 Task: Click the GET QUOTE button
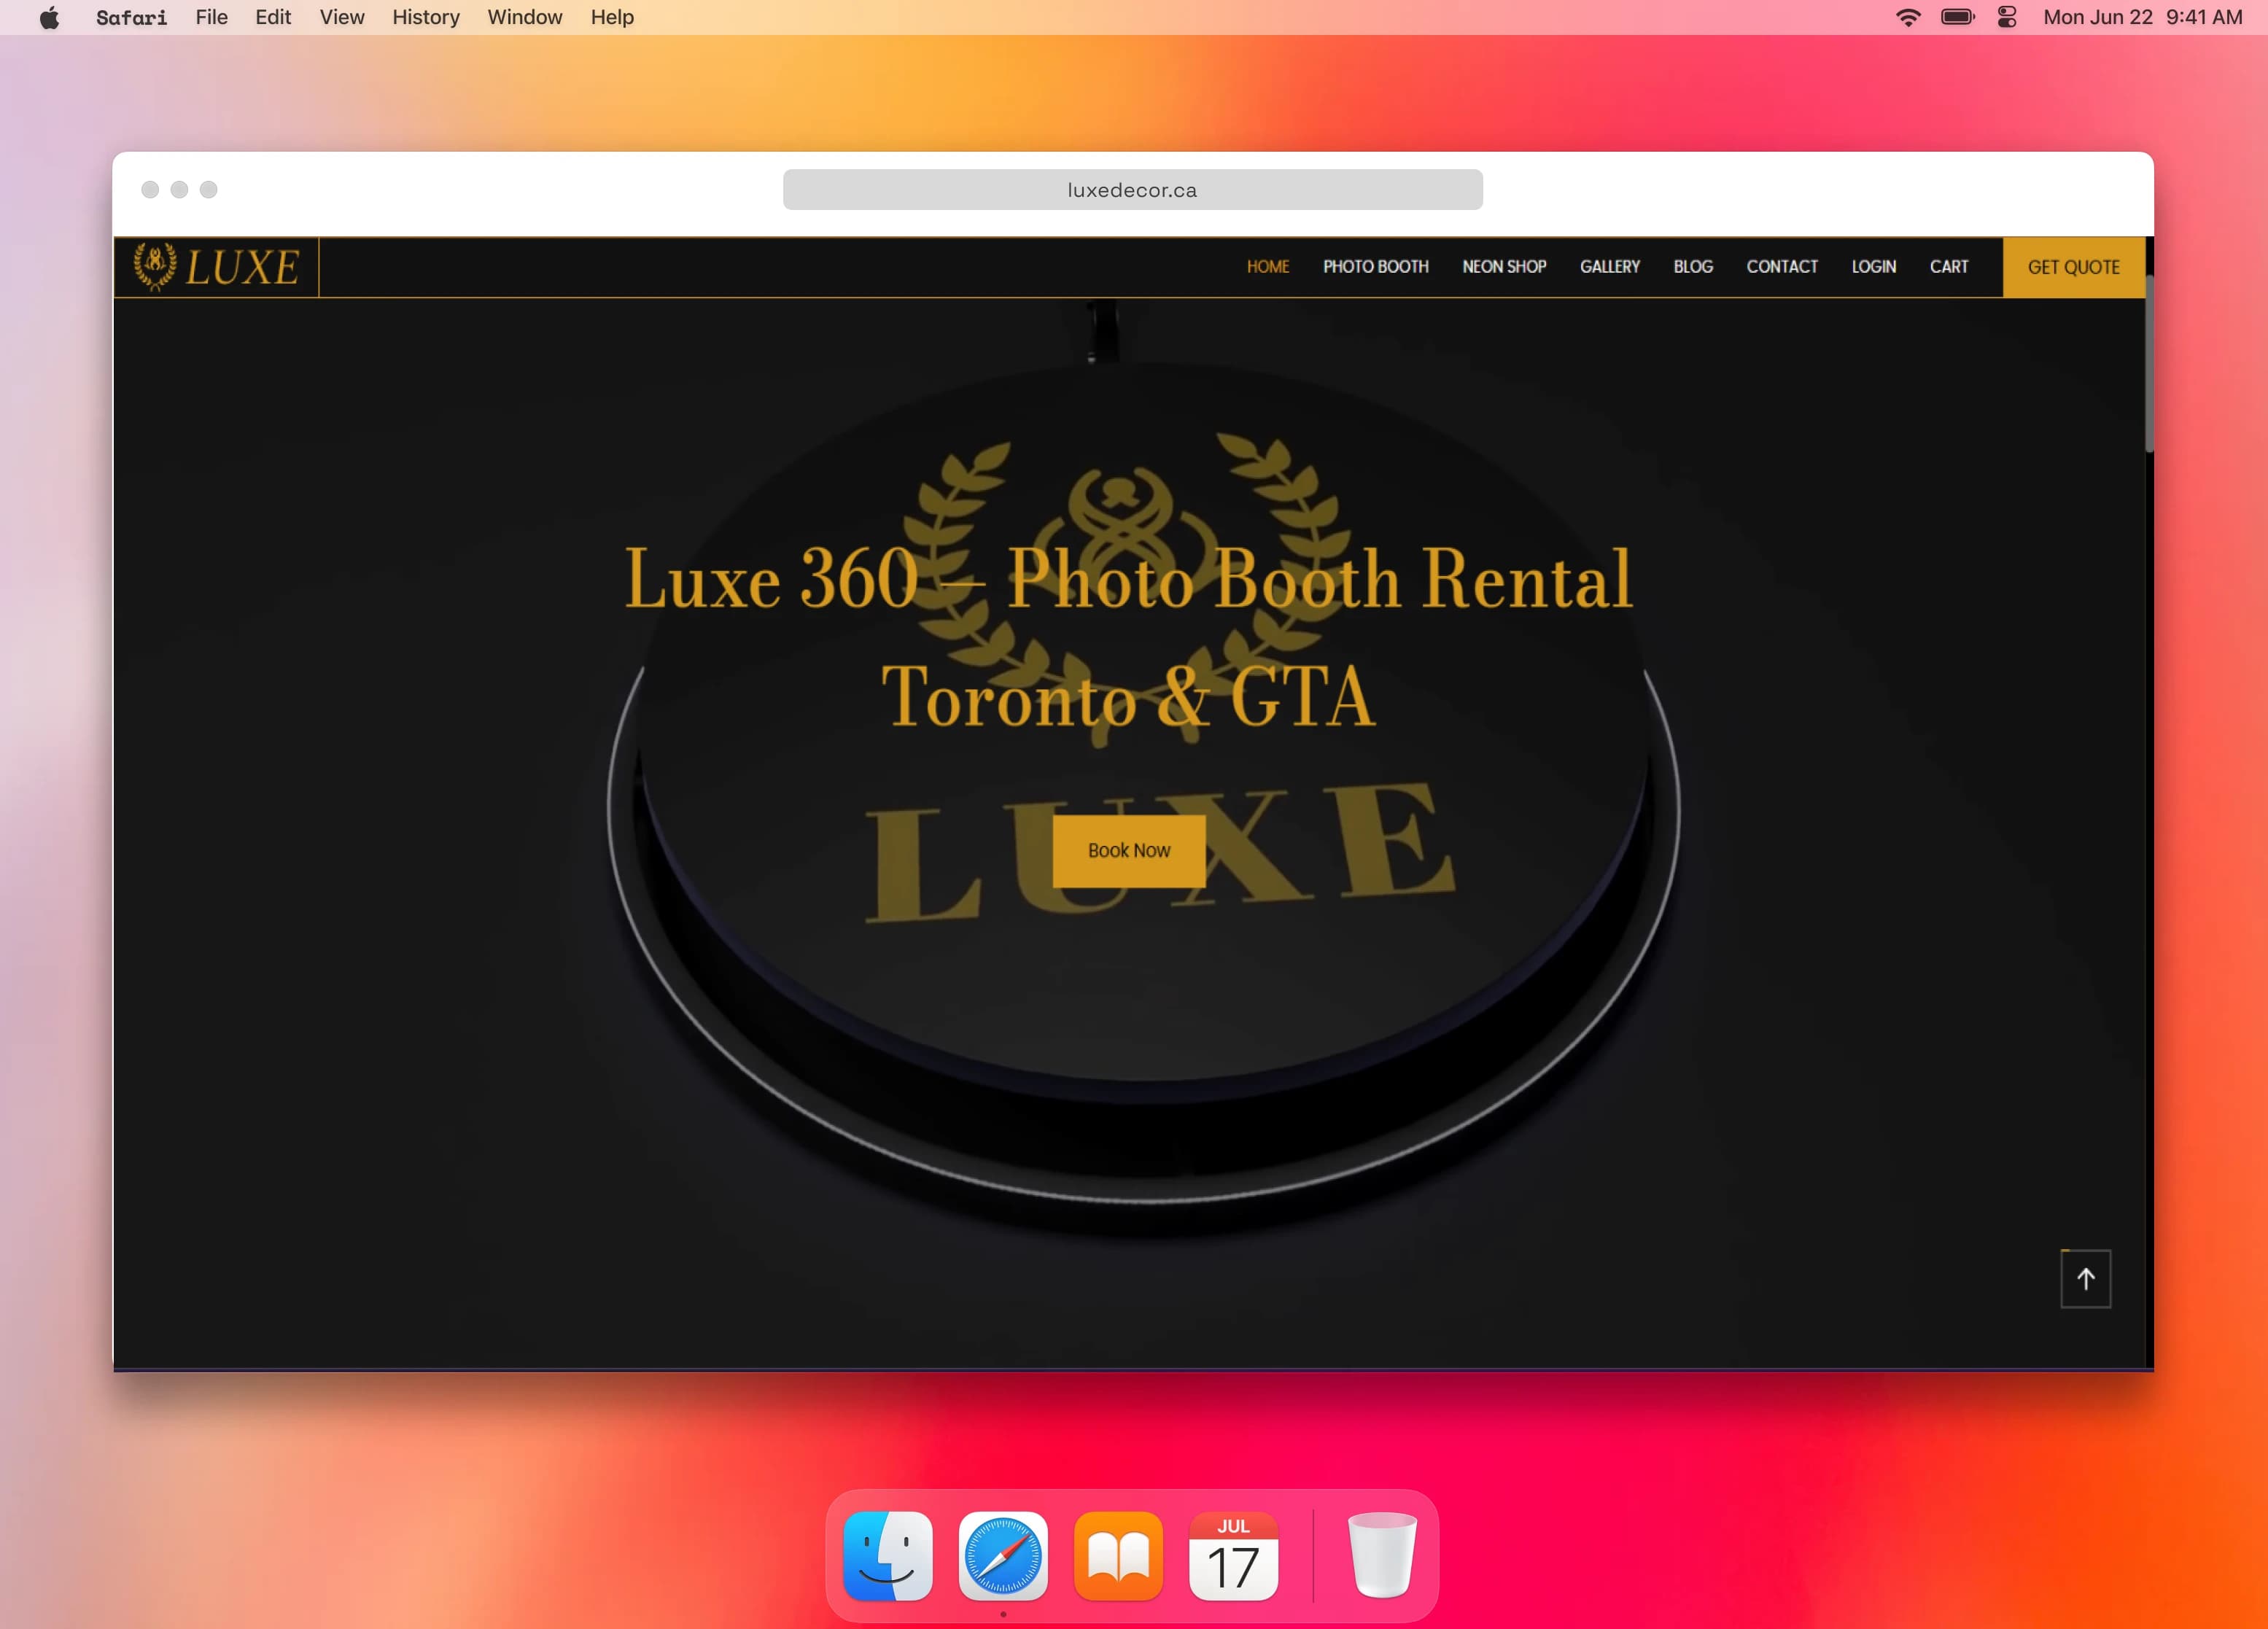point(2073,267)
